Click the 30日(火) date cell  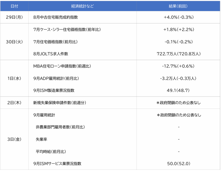[14, 42]
